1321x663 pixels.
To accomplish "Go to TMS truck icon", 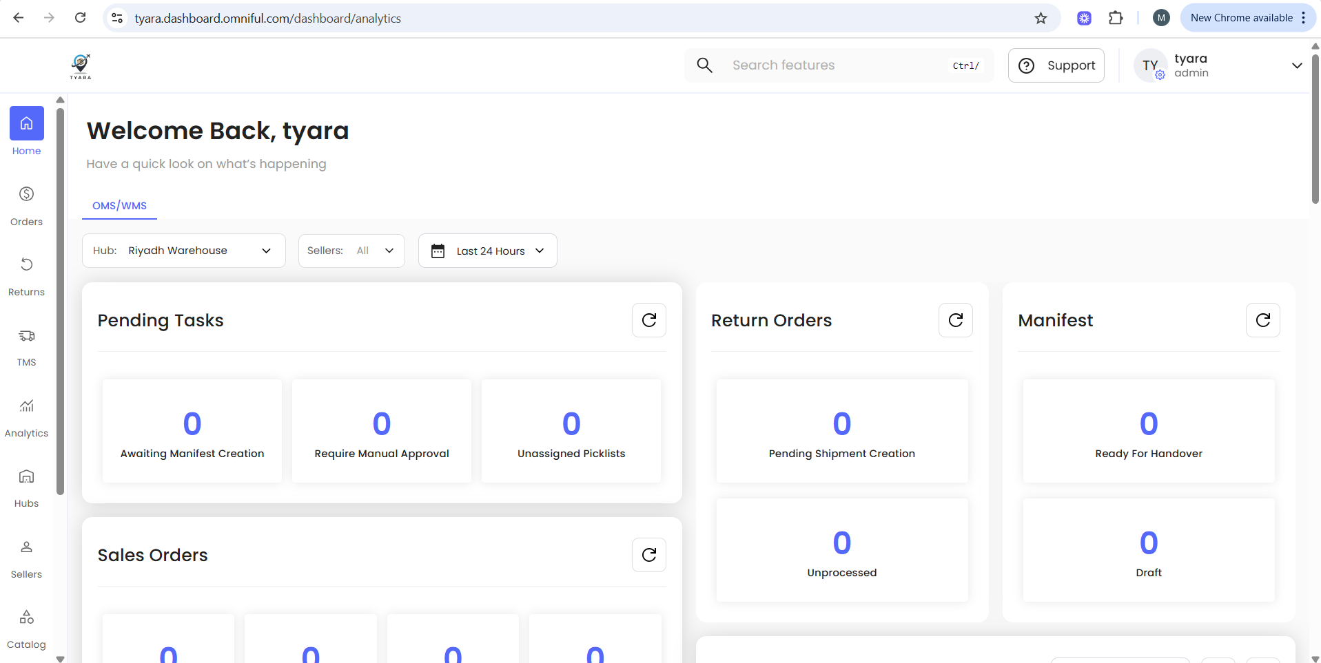I will (x=26, y=336).
